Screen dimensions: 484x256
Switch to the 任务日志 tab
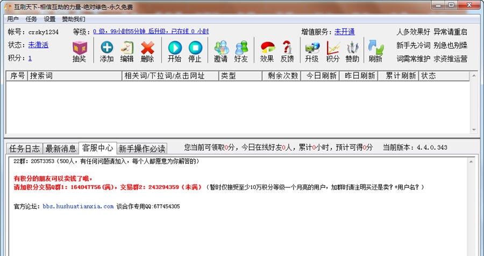[24, 149]
